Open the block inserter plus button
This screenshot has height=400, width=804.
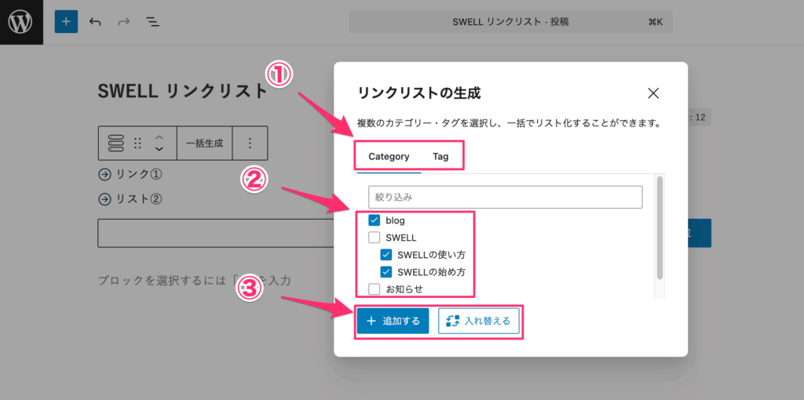[66, 22]
